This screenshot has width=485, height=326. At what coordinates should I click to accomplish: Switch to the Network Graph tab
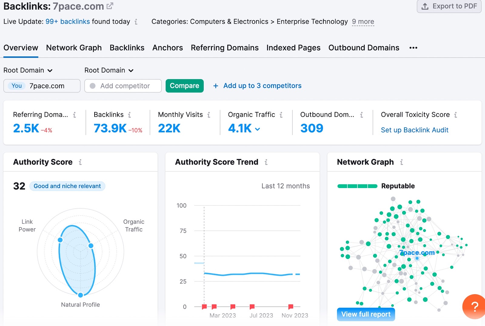[74, 48]
